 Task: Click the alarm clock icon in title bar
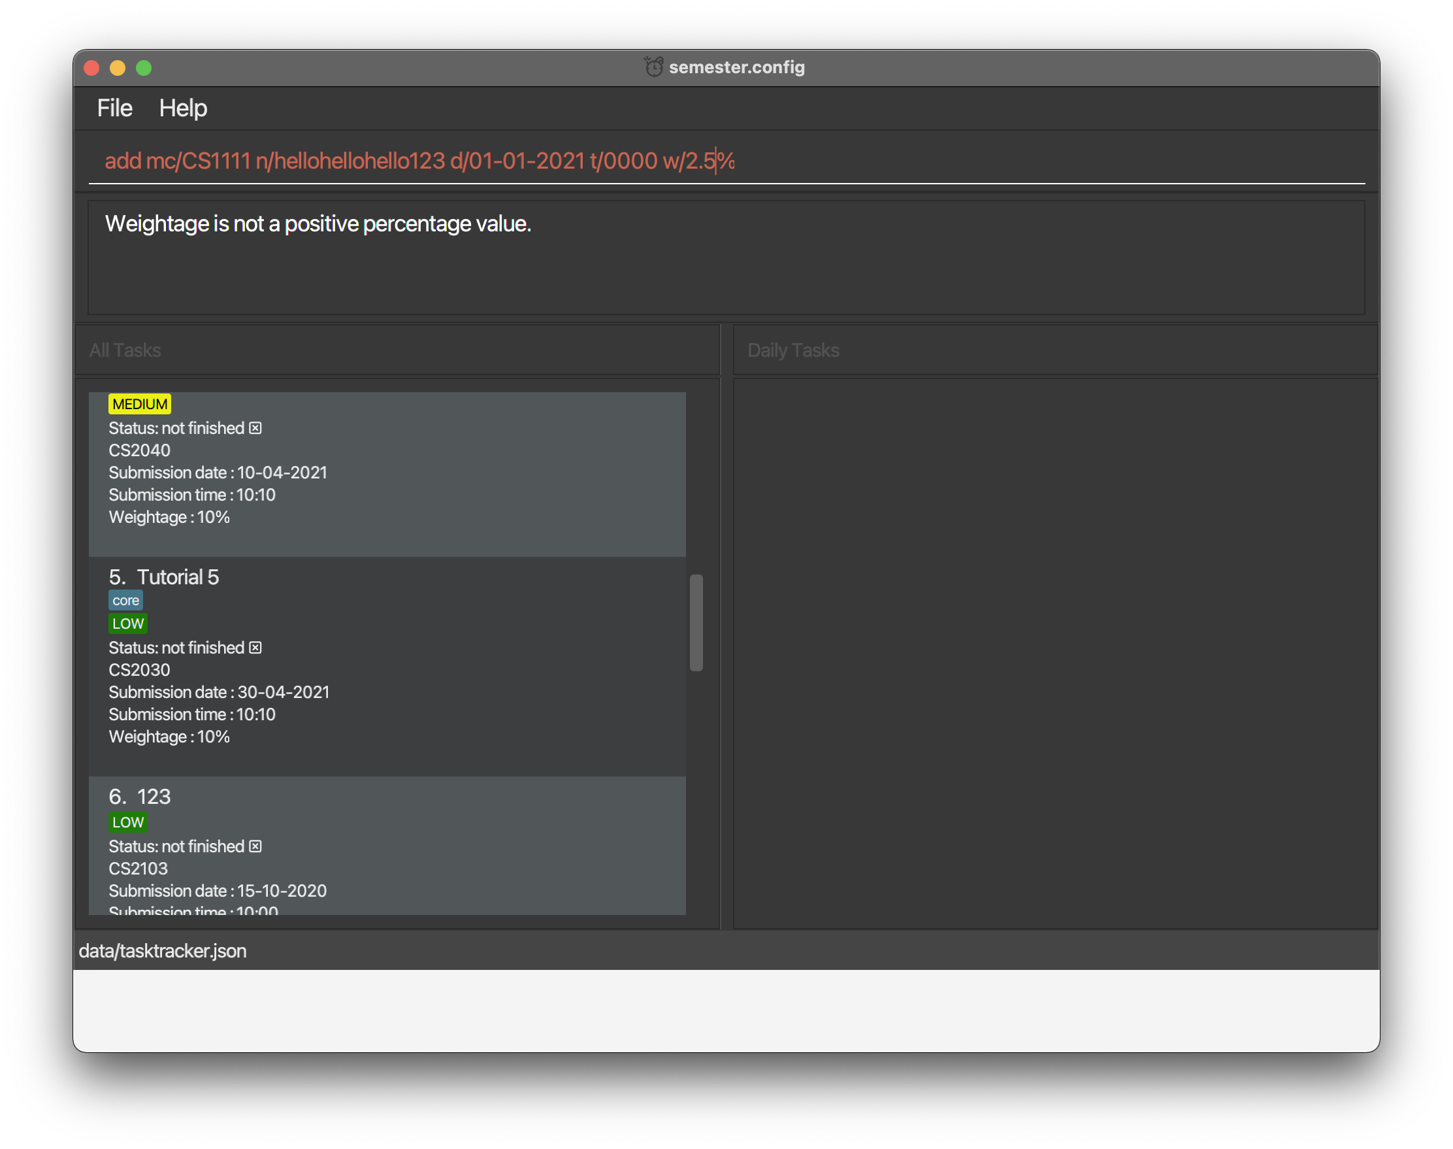[653, 67]
